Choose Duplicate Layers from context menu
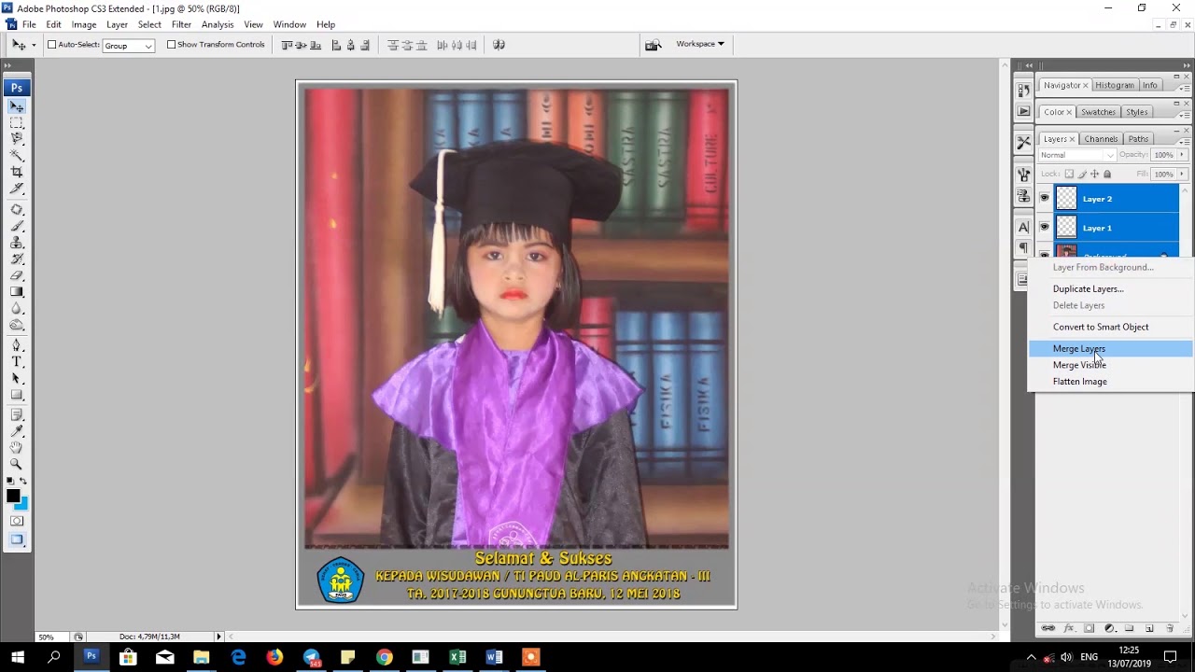The image size is (1195, 672). (x=1110, y=288)
